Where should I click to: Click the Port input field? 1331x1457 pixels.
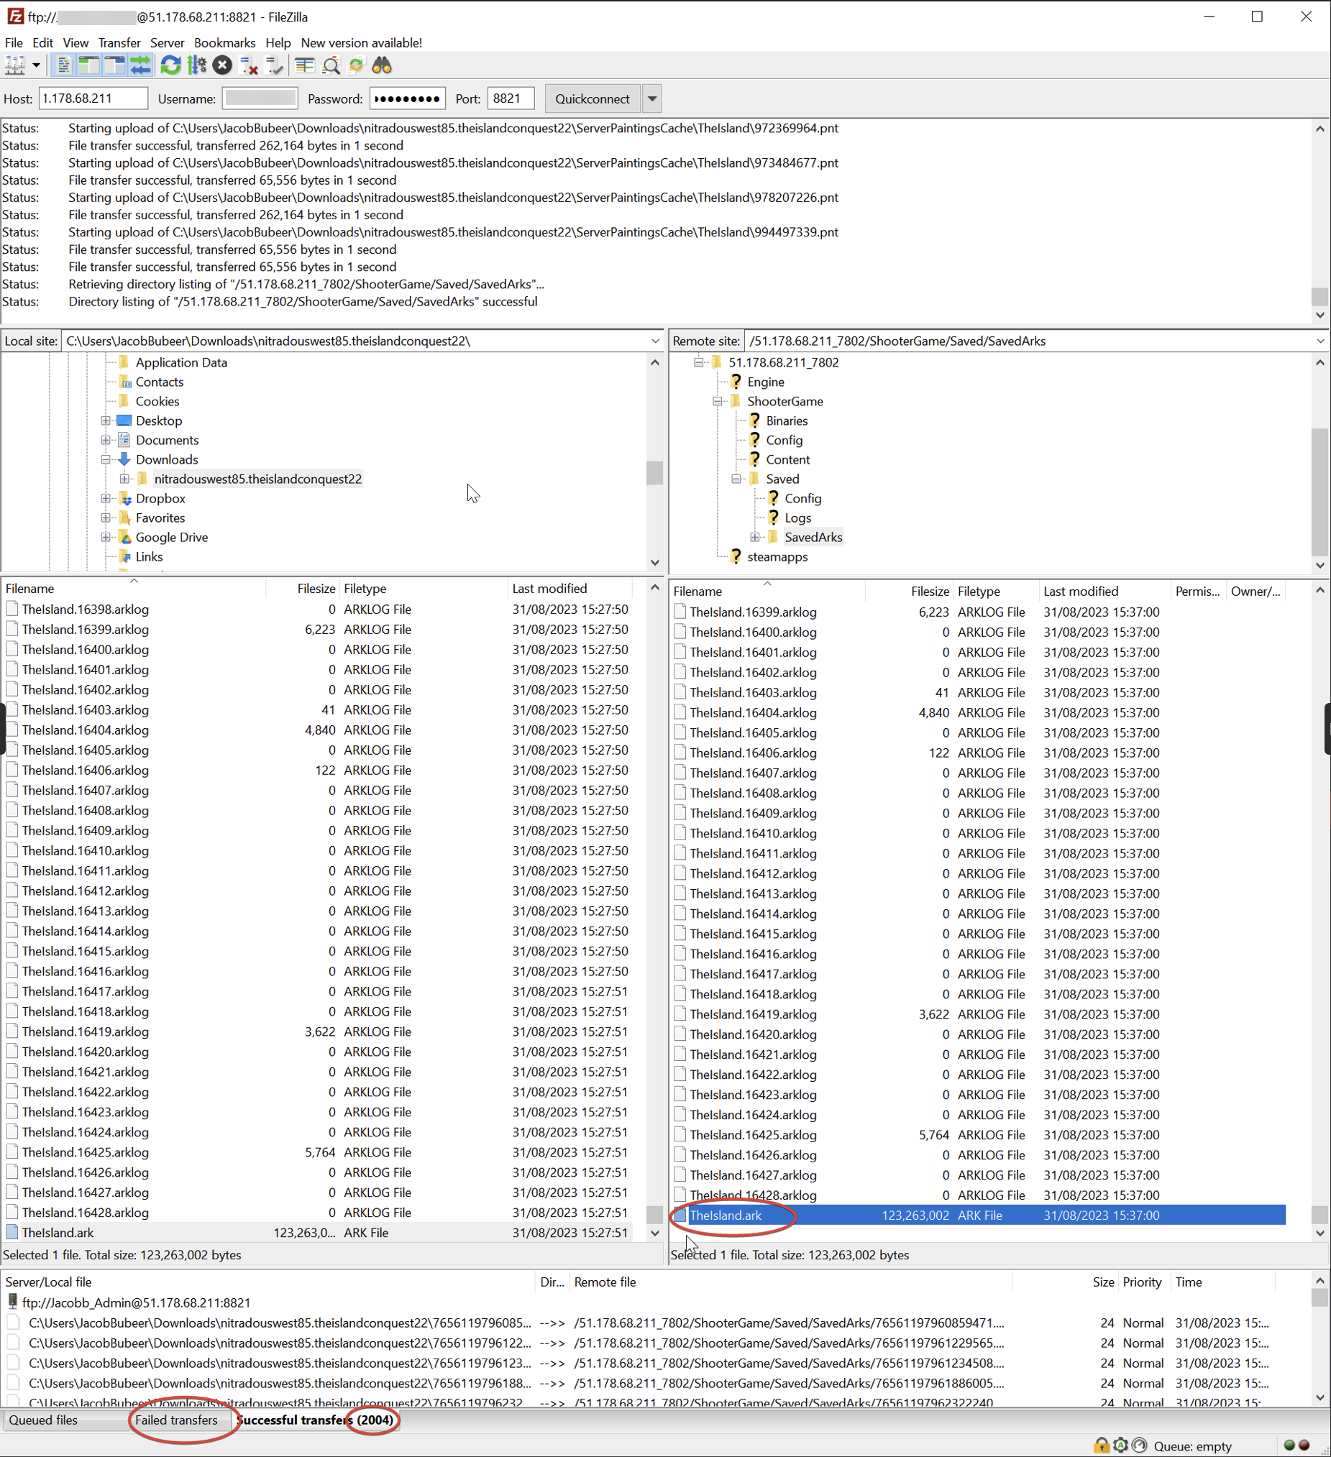click(x=511, y=99)
